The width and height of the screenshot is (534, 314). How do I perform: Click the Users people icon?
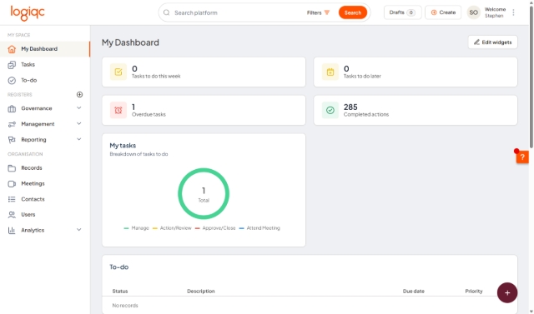tap(12, 214)
